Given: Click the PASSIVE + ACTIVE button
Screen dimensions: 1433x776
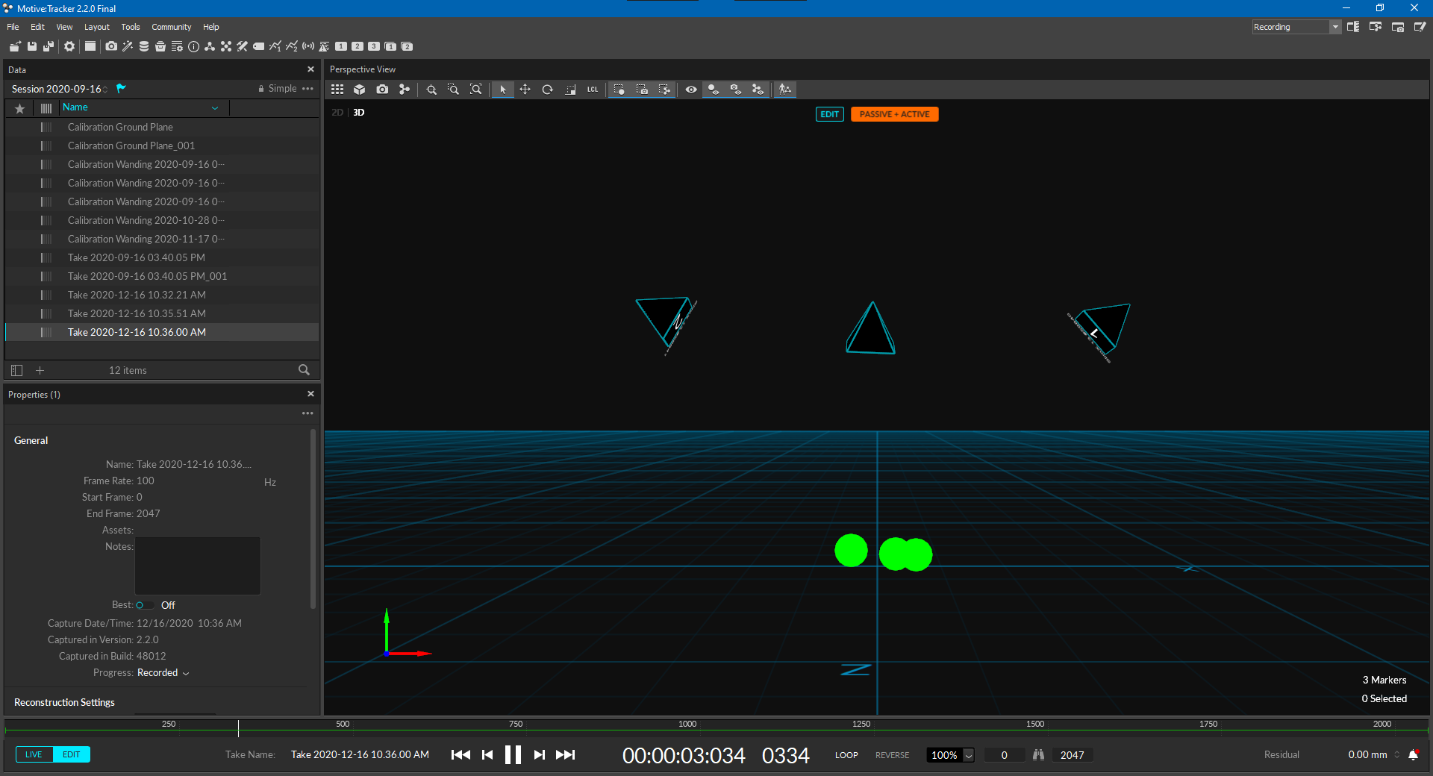Looking at the screenshot, I should tap(894, 114).
